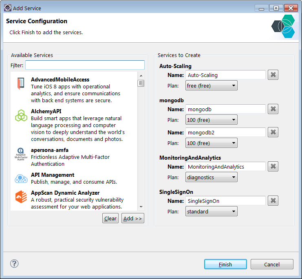302x279 pixels.
Task: Focus the Filter text field
Action: [x=85, y=65]
